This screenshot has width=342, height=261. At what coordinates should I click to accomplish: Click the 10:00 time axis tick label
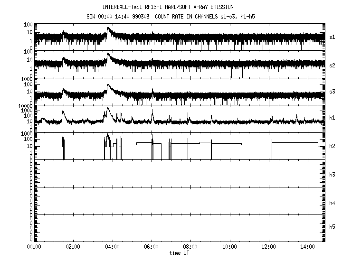pyautogui.click(x=230, y=247)
